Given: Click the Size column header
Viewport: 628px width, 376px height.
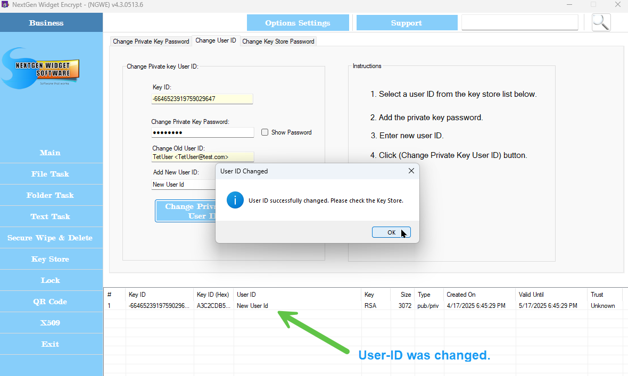Looking at the screenshot, I should 402,294.
